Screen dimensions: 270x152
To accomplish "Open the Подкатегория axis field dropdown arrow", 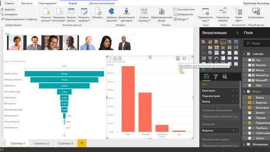I will [x=233, y=96].
